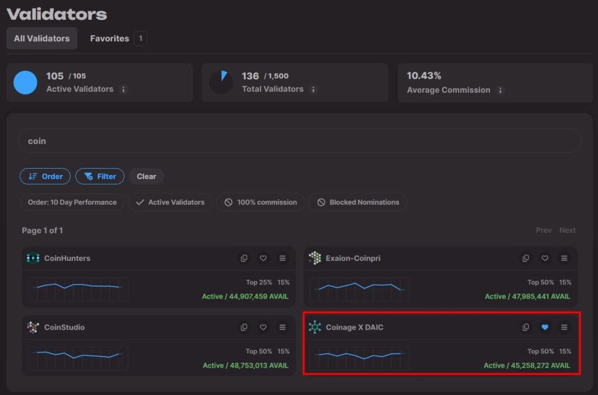Image resolution: width=598 pixels, height=395 pixels.
Task: Copy the CoinStudio validator address
Action: pyautogui.click(x=244, y=327)
